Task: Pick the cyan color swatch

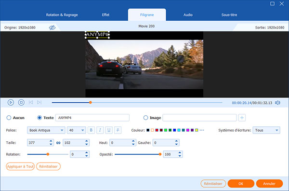Action: pos(179,130)
